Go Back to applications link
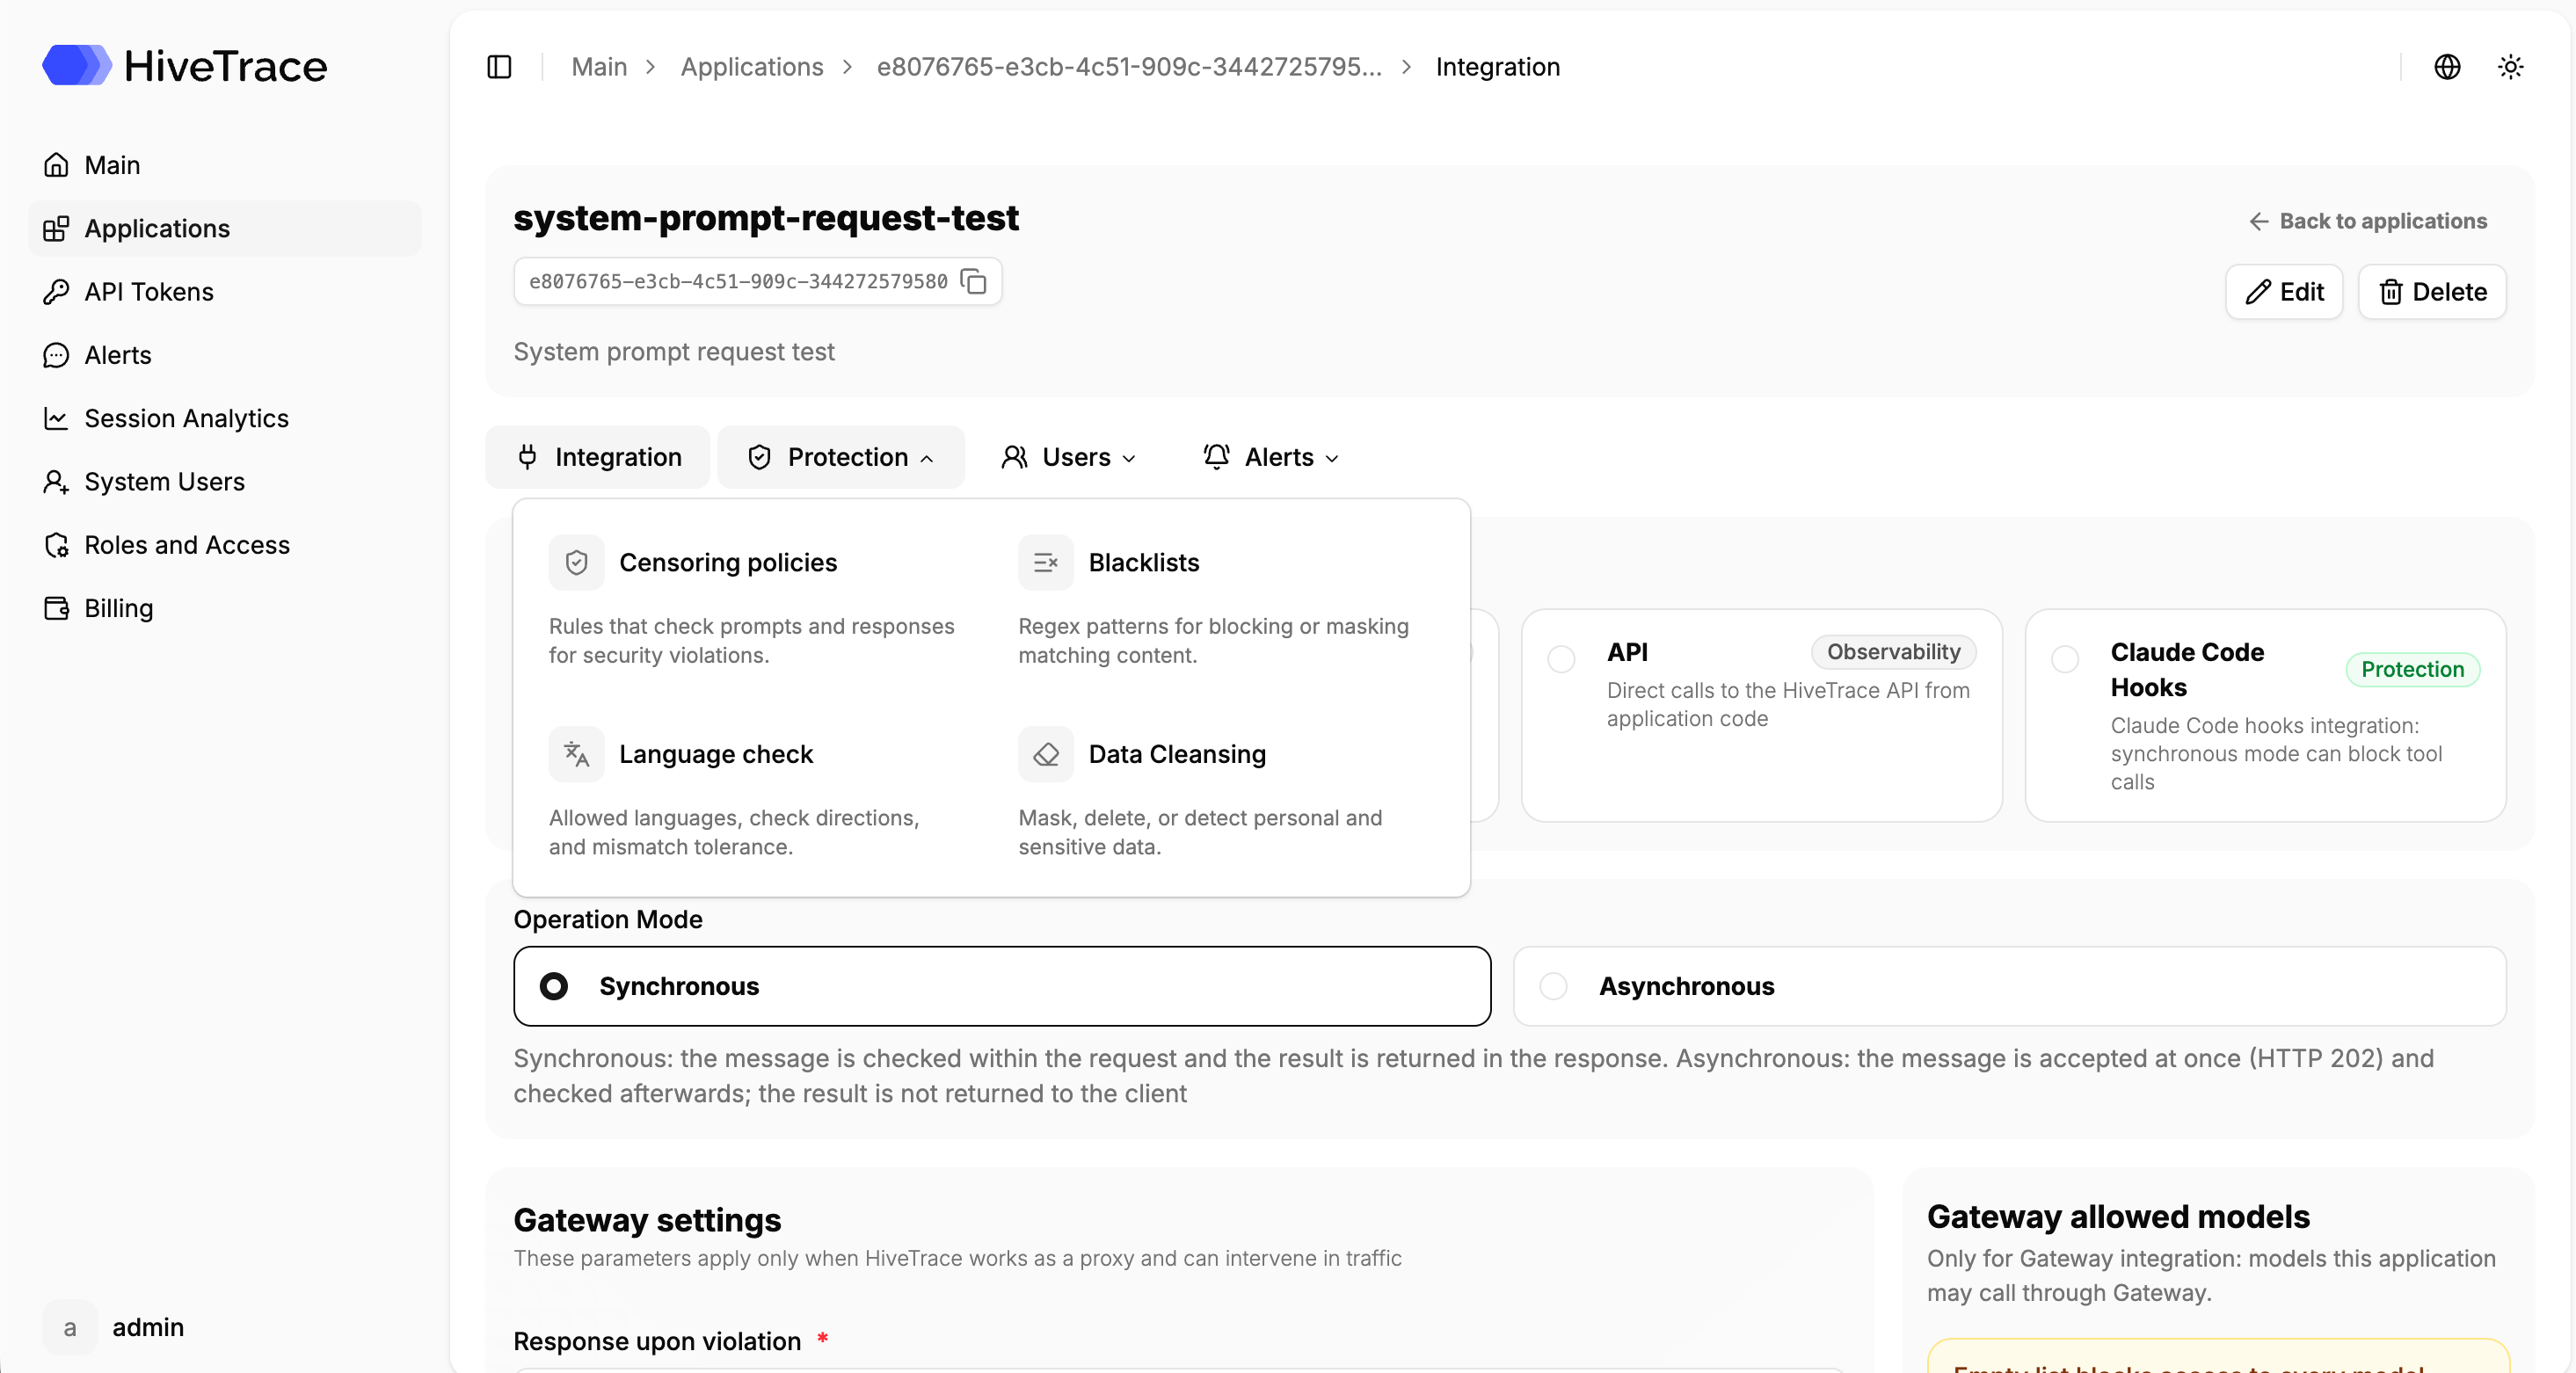This screenshot has height=1373, width=2576. tap(2368, 221)
